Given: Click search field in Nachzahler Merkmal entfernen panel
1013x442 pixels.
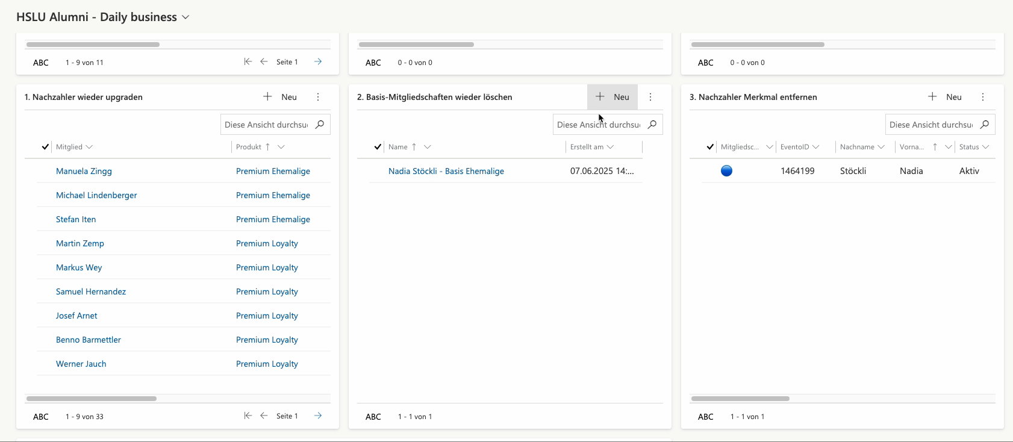Looking at the screenshot, I should pyautogui.click(x=930, y=125).
